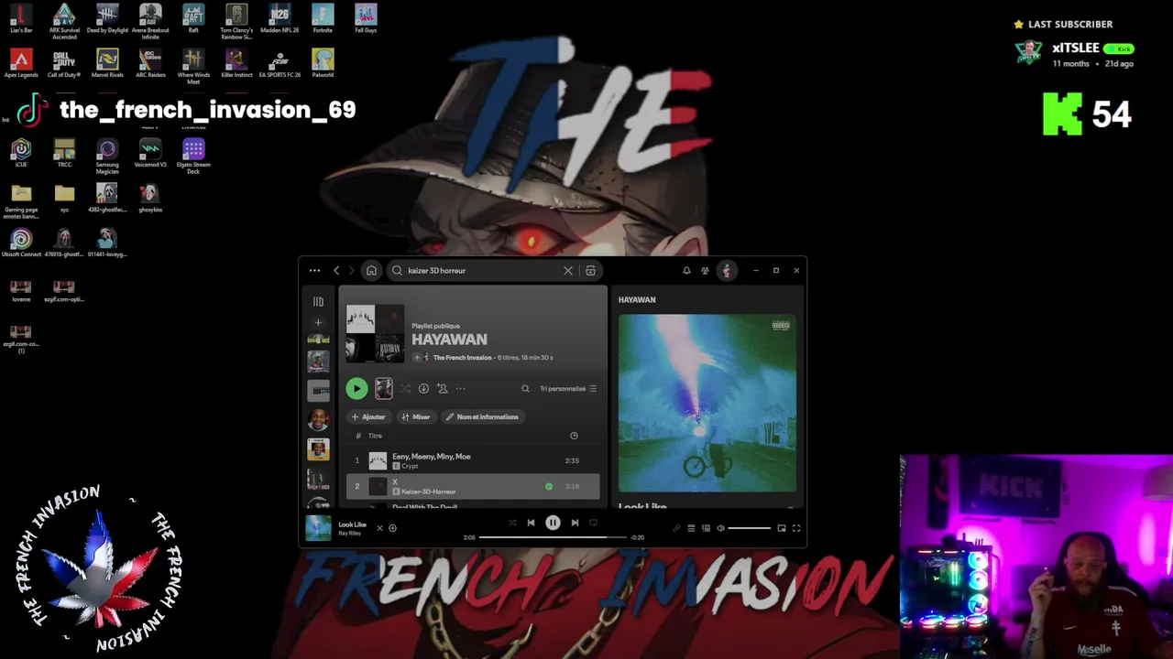The height and width of the screenshot is (659, 1173).
Task: Seek on the song progress bar
Action: (x=553, y=537)
